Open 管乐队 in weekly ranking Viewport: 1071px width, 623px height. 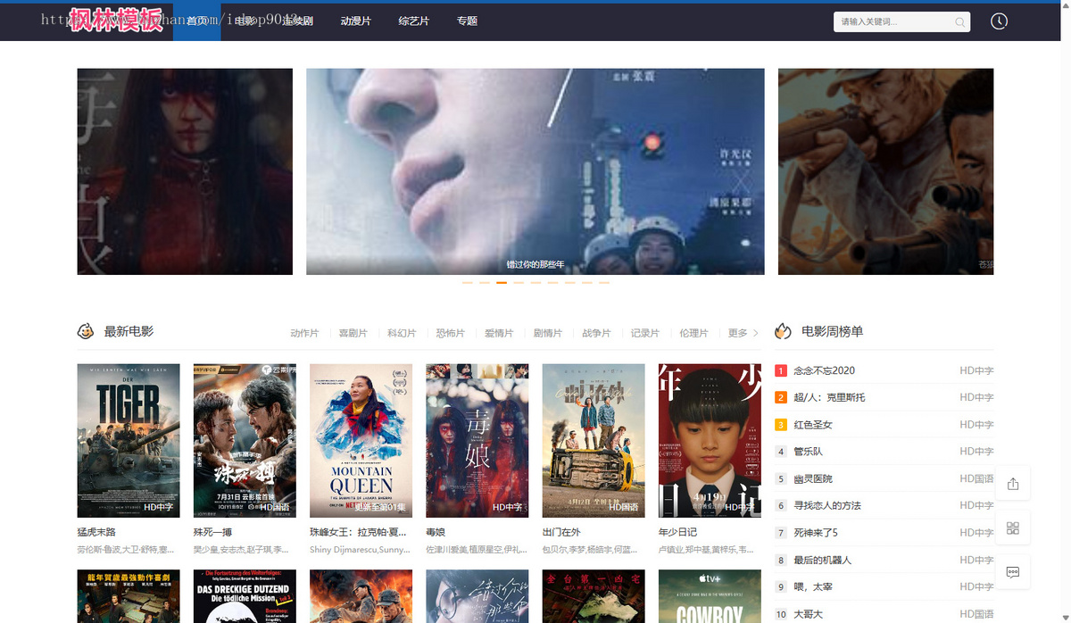(x=808, y=452)
